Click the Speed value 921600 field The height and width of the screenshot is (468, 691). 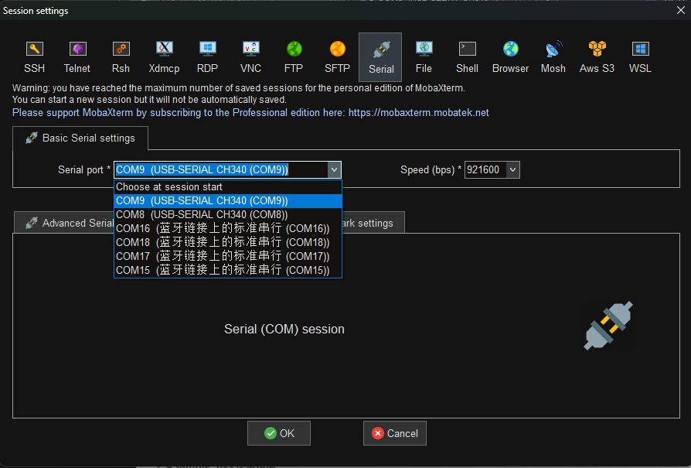click(485, 170)
